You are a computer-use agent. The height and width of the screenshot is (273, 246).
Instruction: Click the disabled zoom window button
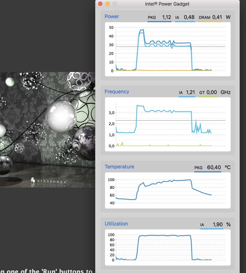coord(115,4)
